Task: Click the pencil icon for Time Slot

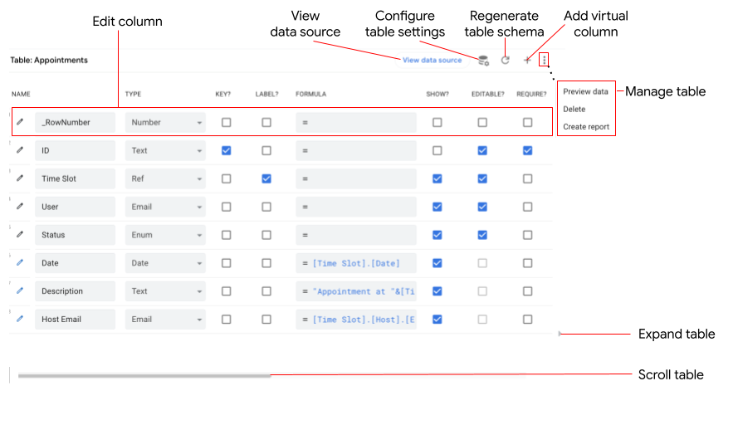Action: click(20, 178)
